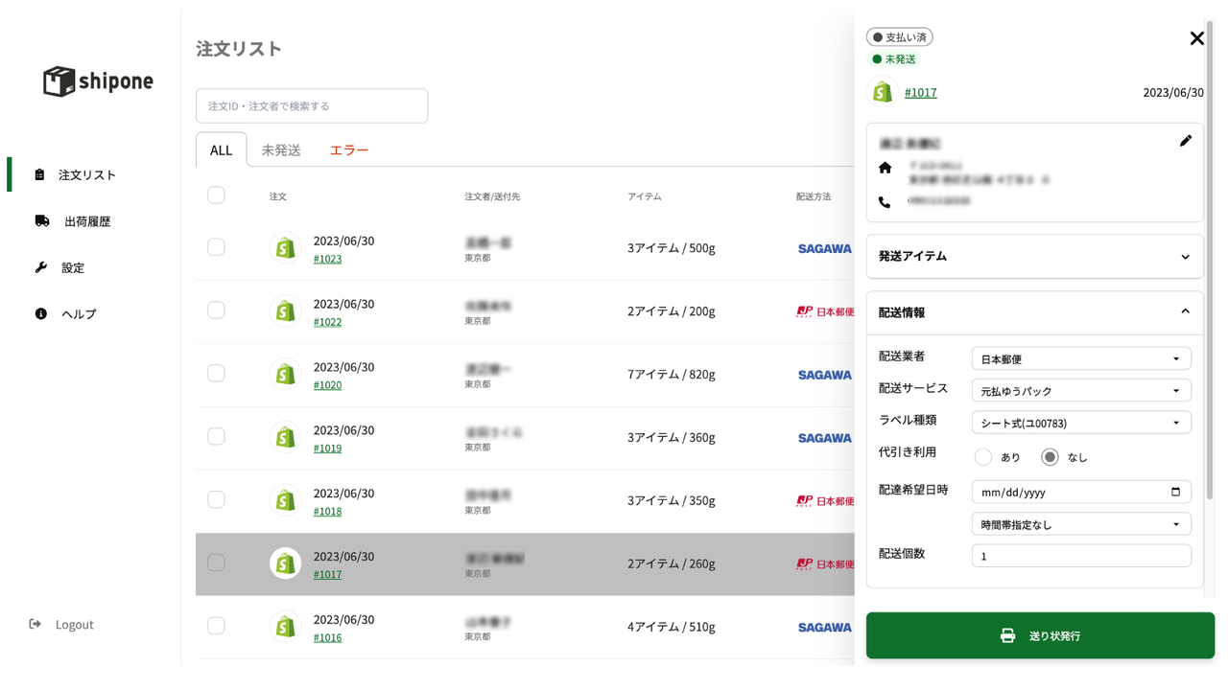The image size is (1228, 690).
Task: Click the 配送個数 input field
Action: 1081,556
